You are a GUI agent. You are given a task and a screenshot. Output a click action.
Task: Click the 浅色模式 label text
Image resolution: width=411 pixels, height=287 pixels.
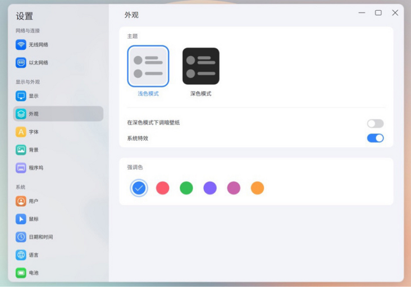(x=148, y=94)
